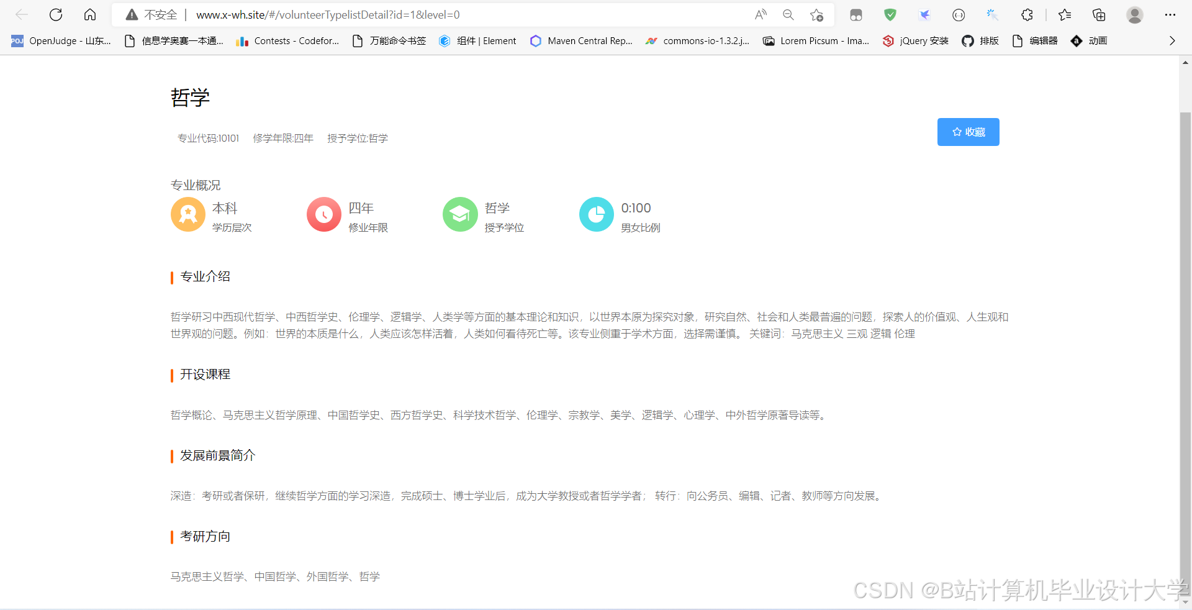
Task: Click the 考研方向 section heading
Action: (205, 536)
